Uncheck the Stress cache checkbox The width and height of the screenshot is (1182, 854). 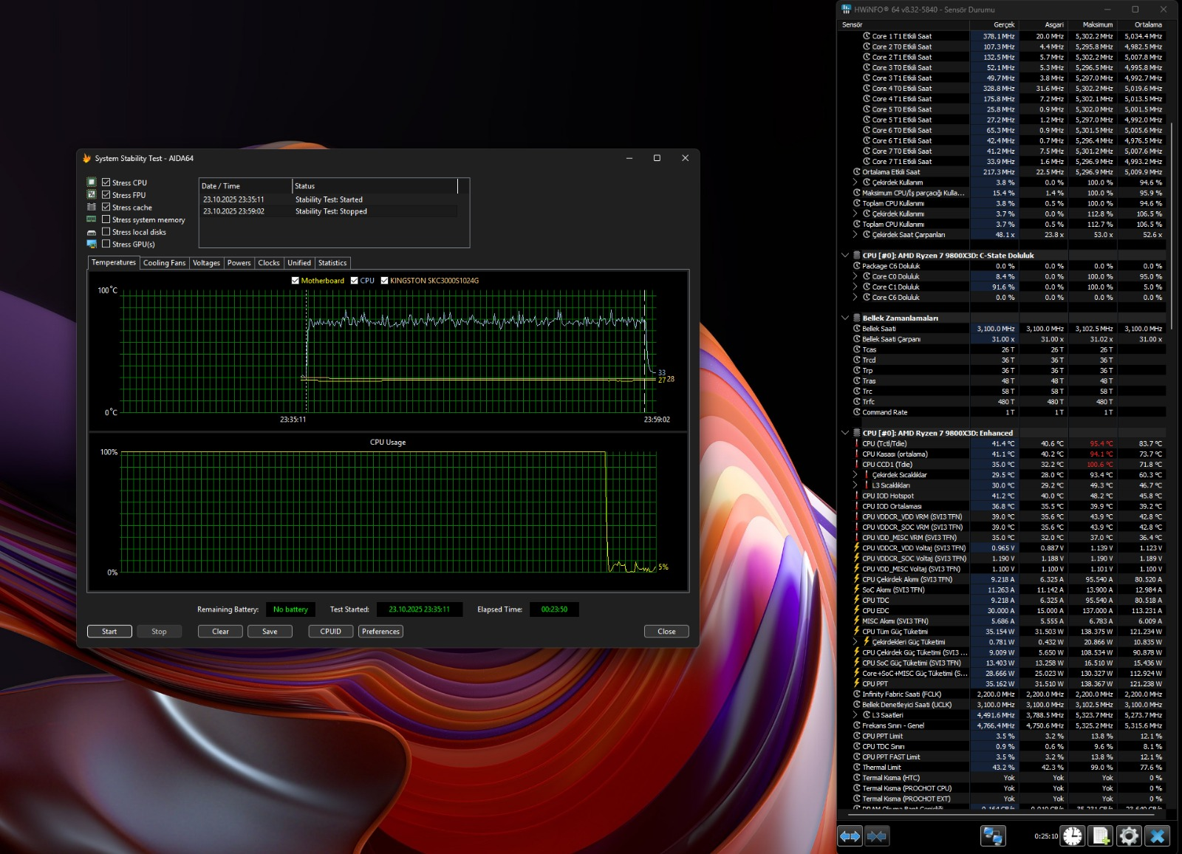click(106, 208)
